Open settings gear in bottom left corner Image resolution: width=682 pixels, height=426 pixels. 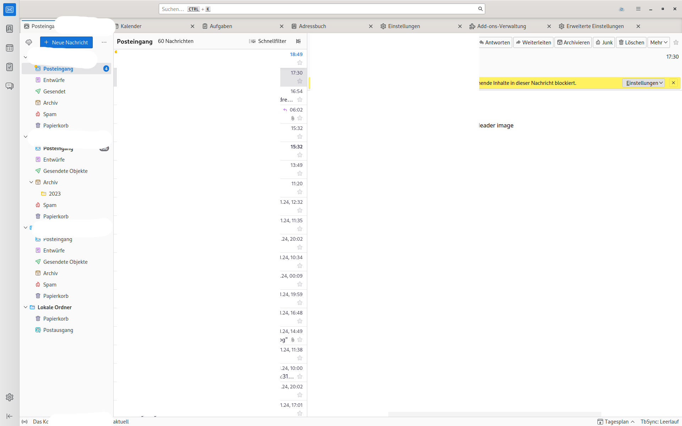10,397
